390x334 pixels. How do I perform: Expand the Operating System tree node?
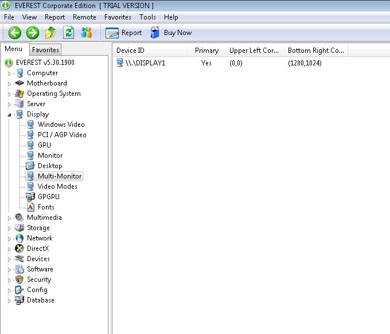pyautogui.click(x=9, y=94)
